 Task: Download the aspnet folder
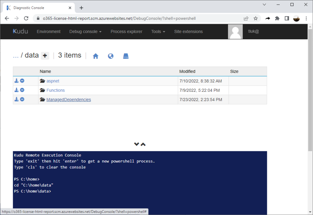click(x=17, y=81)
